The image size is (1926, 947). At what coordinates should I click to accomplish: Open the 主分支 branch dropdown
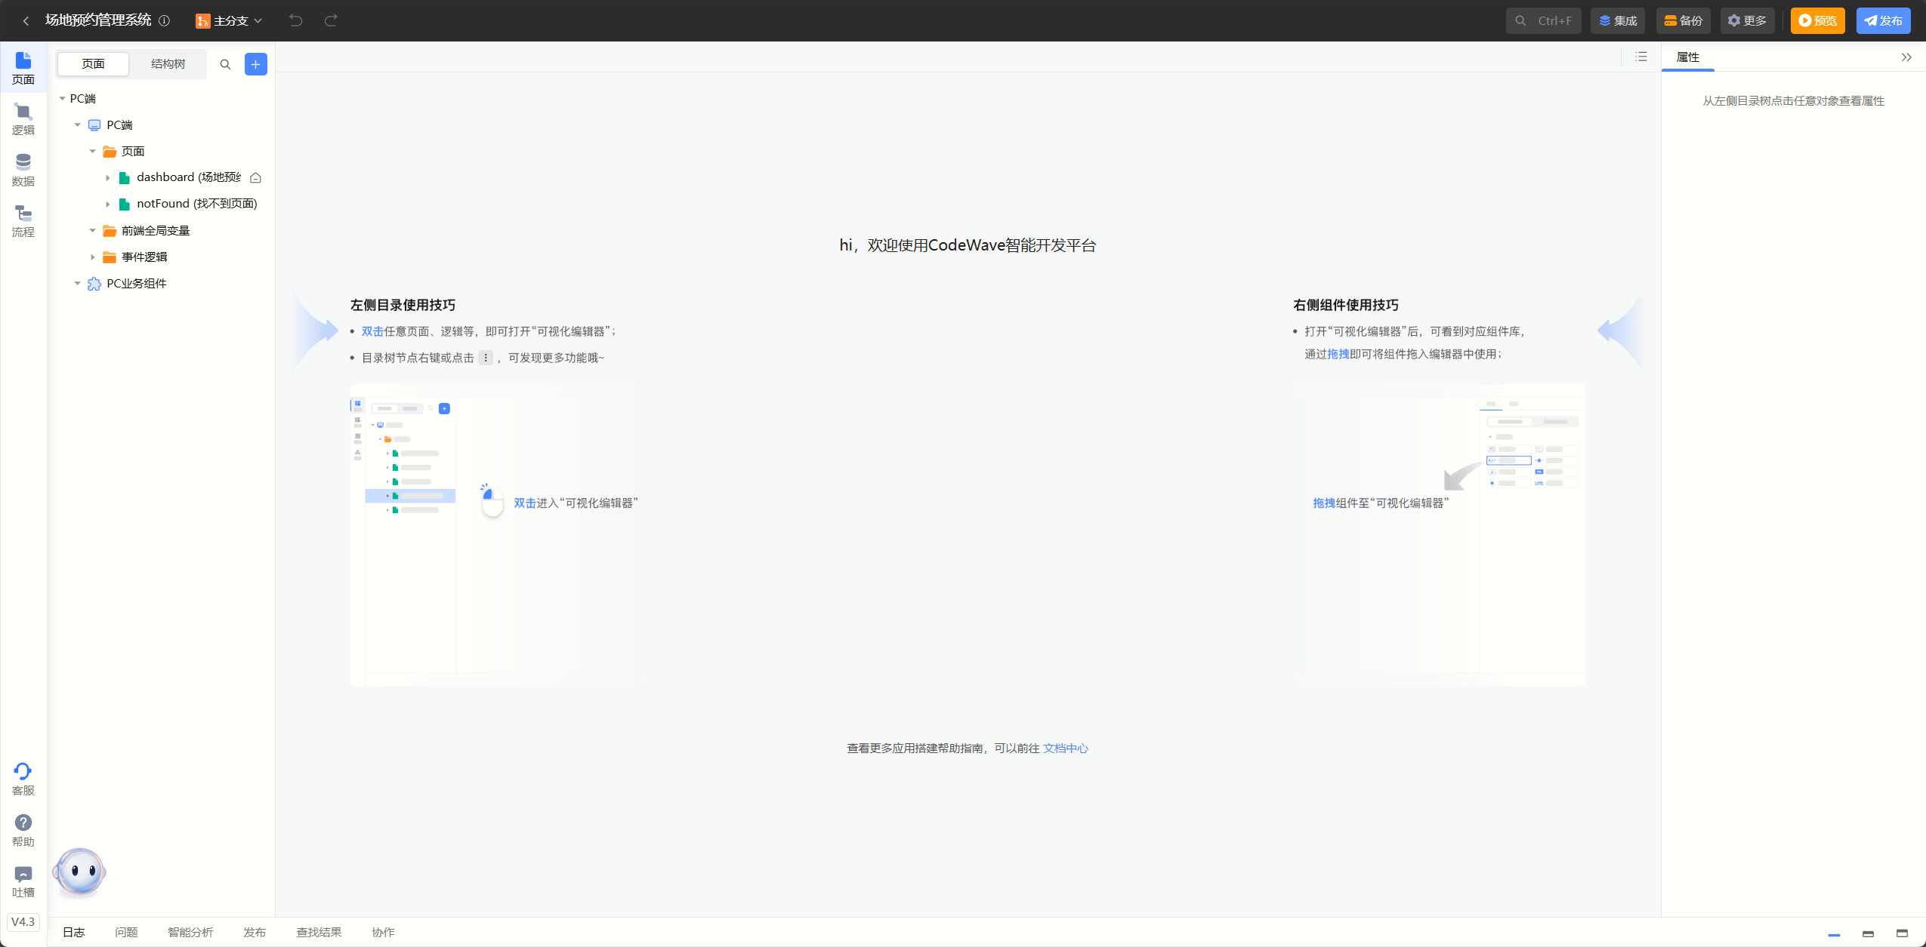(x=229, y=20)
